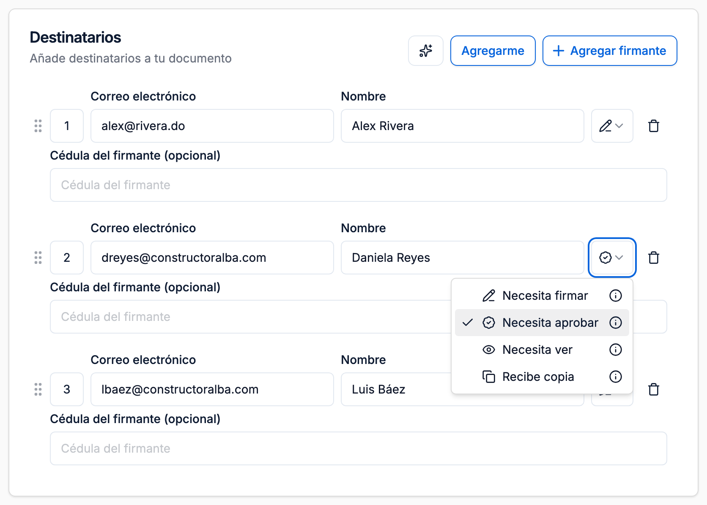Click Cédula del firmante field under Daniela Reyes
The height and width of the screenshot is (505, 707).
point(251,317)
